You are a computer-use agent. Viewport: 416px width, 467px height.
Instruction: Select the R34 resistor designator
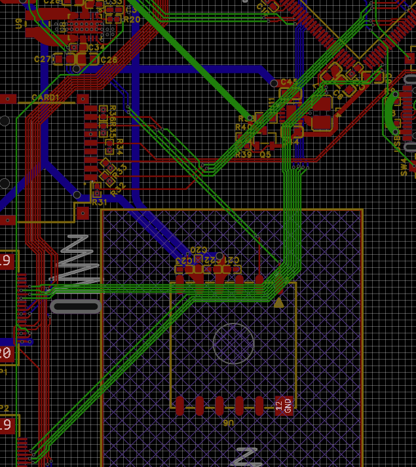tap(119, 148)
